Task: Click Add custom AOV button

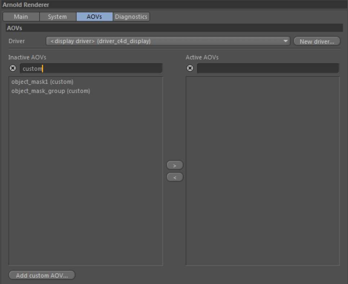Action: [42, 275]
